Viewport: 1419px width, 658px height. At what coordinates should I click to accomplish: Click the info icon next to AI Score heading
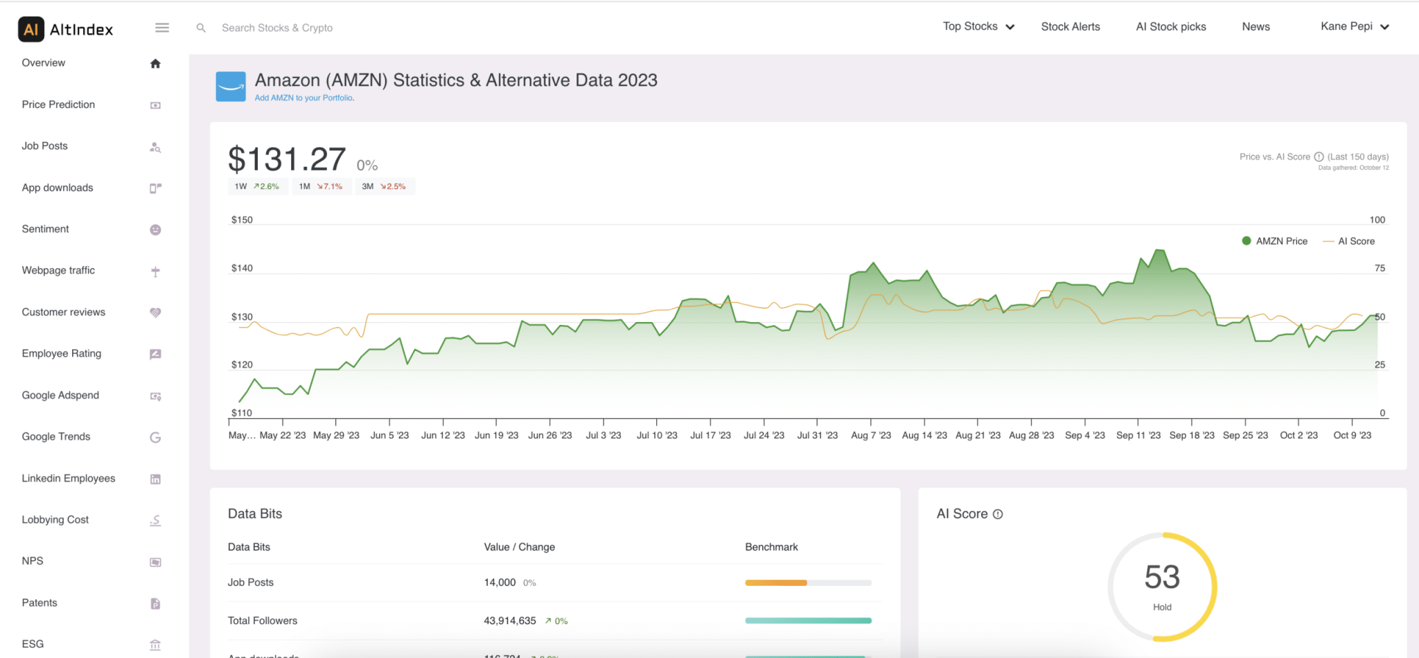tap(998, 514)
